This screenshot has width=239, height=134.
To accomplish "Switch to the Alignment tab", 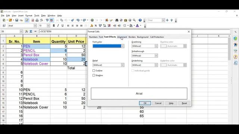I will tap(122, 37).
